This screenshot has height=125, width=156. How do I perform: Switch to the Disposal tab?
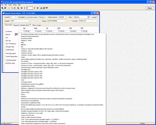pyautogui.click(x=16, y=25)
